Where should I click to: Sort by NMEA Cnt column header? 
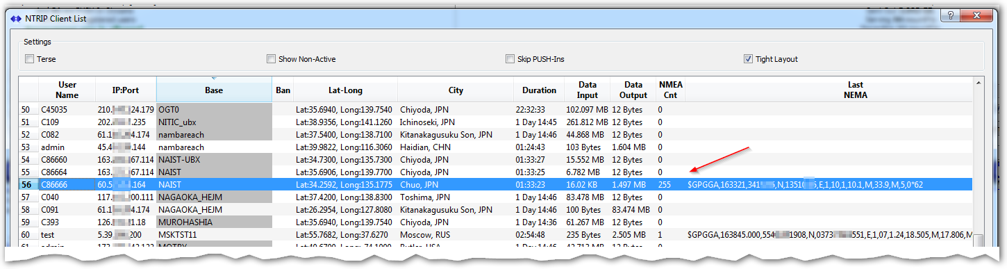pyautogui.click(x=670, y=90)
